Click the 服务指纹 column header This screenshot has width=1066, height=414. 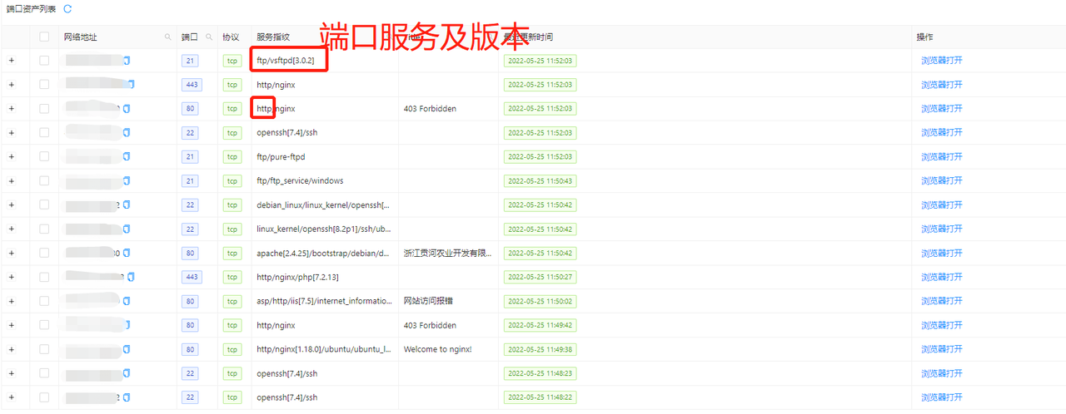tap(273, 37)
